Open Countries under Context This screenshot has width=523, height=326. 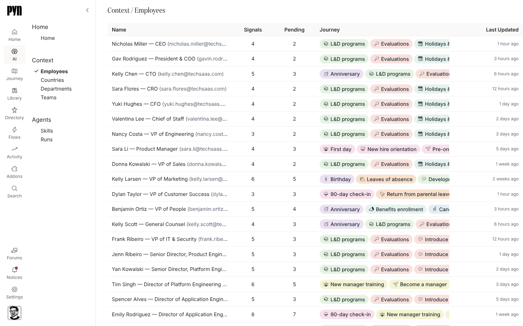pos(52,80)
